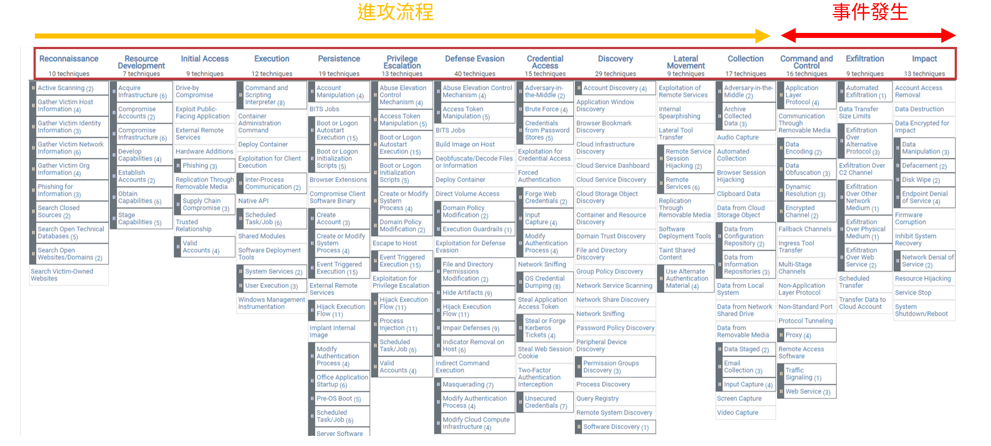991x446 pixels.
Task: Open the Protocol Tunneling technique
Action: 806,321
